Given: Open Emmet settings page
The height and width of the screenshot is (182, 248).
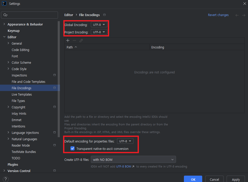Looking at the screenshot, I should 17,120.
